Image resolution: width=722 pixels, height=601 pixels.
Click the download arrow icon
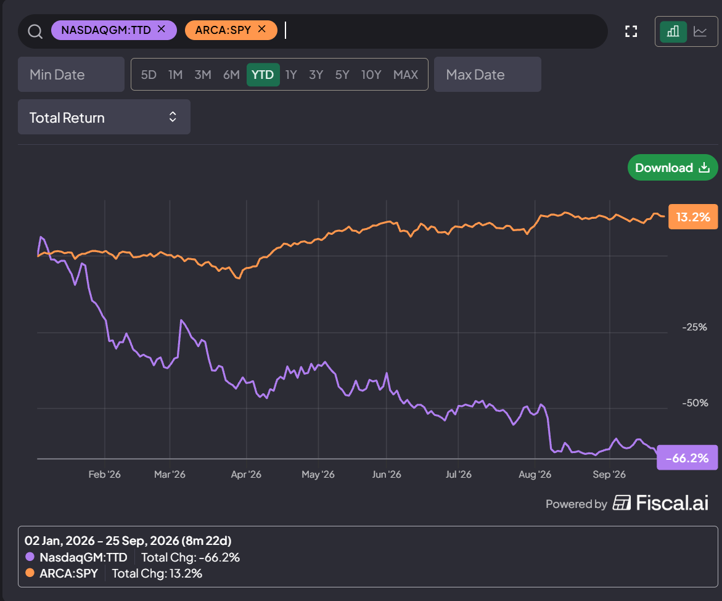pos(704,168)
